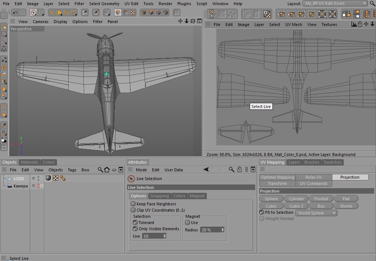The width and height of the screenshot is (376, 261).
Task: Switch to the Materials tab
Action: coord(29,162)
